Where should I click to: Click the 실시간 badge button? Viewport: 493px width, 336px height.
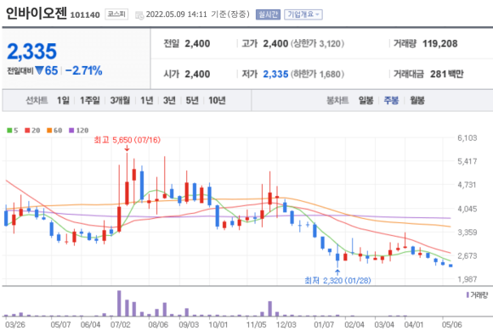(x=269, y=14)
